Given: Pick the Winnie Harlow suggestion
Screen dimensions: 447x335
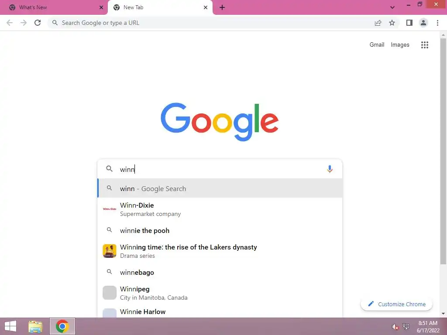Looking at the screenshot, I should [220, 311].
